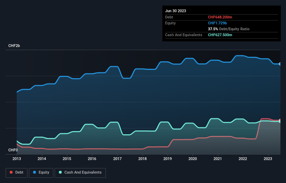Click the 2020 x-axis label
Screen dimensions: 286x183
click(193, 159)
